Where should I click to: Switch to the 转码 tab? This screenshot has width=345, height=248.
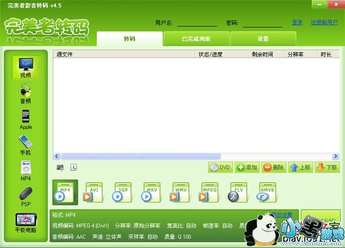coord(129,39)
